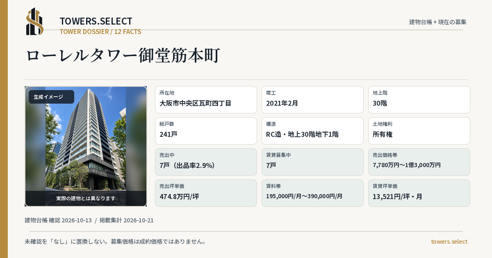Select the 土地権利 所有権 card
This screenshot has height=258, width=492.
(419, 131)
